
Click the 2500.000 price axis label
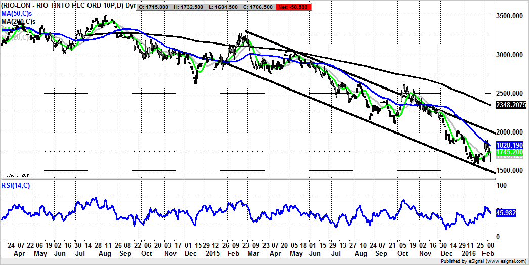[x=509, y=94]
